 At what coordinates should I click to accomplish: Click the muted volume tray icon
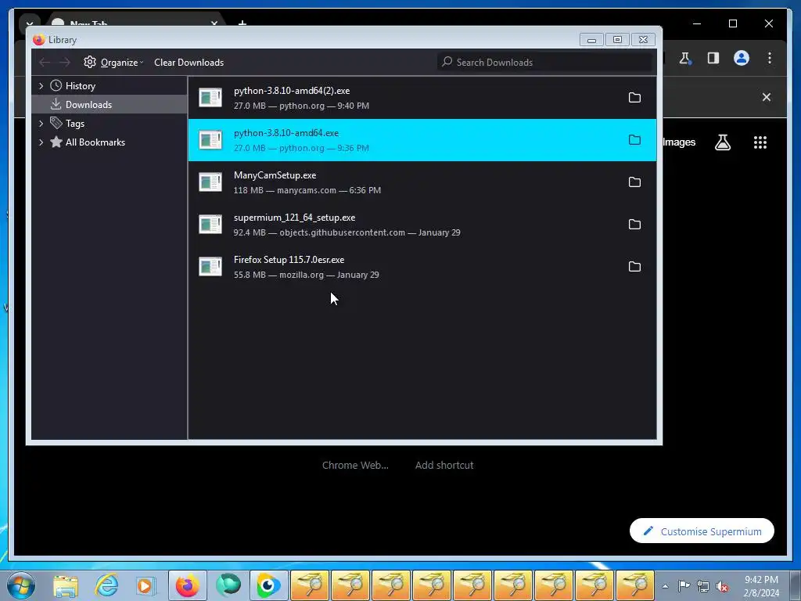click(x=722, y=586)
